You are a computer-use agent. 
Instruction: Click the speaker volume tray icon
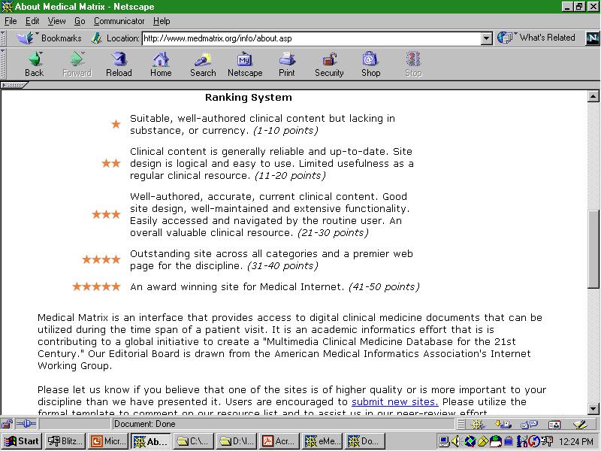455,441
